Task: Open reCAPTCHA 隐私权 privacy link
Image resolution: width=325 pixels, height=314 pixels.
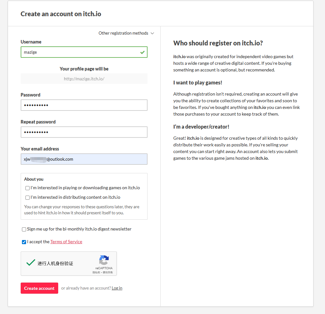Action: (x=96, y=272)
